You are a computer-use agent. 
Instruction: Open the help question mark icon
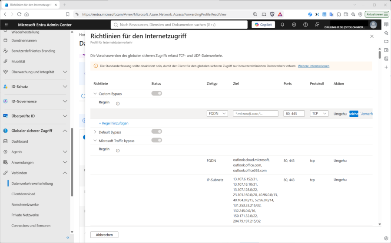pos(305,25)
